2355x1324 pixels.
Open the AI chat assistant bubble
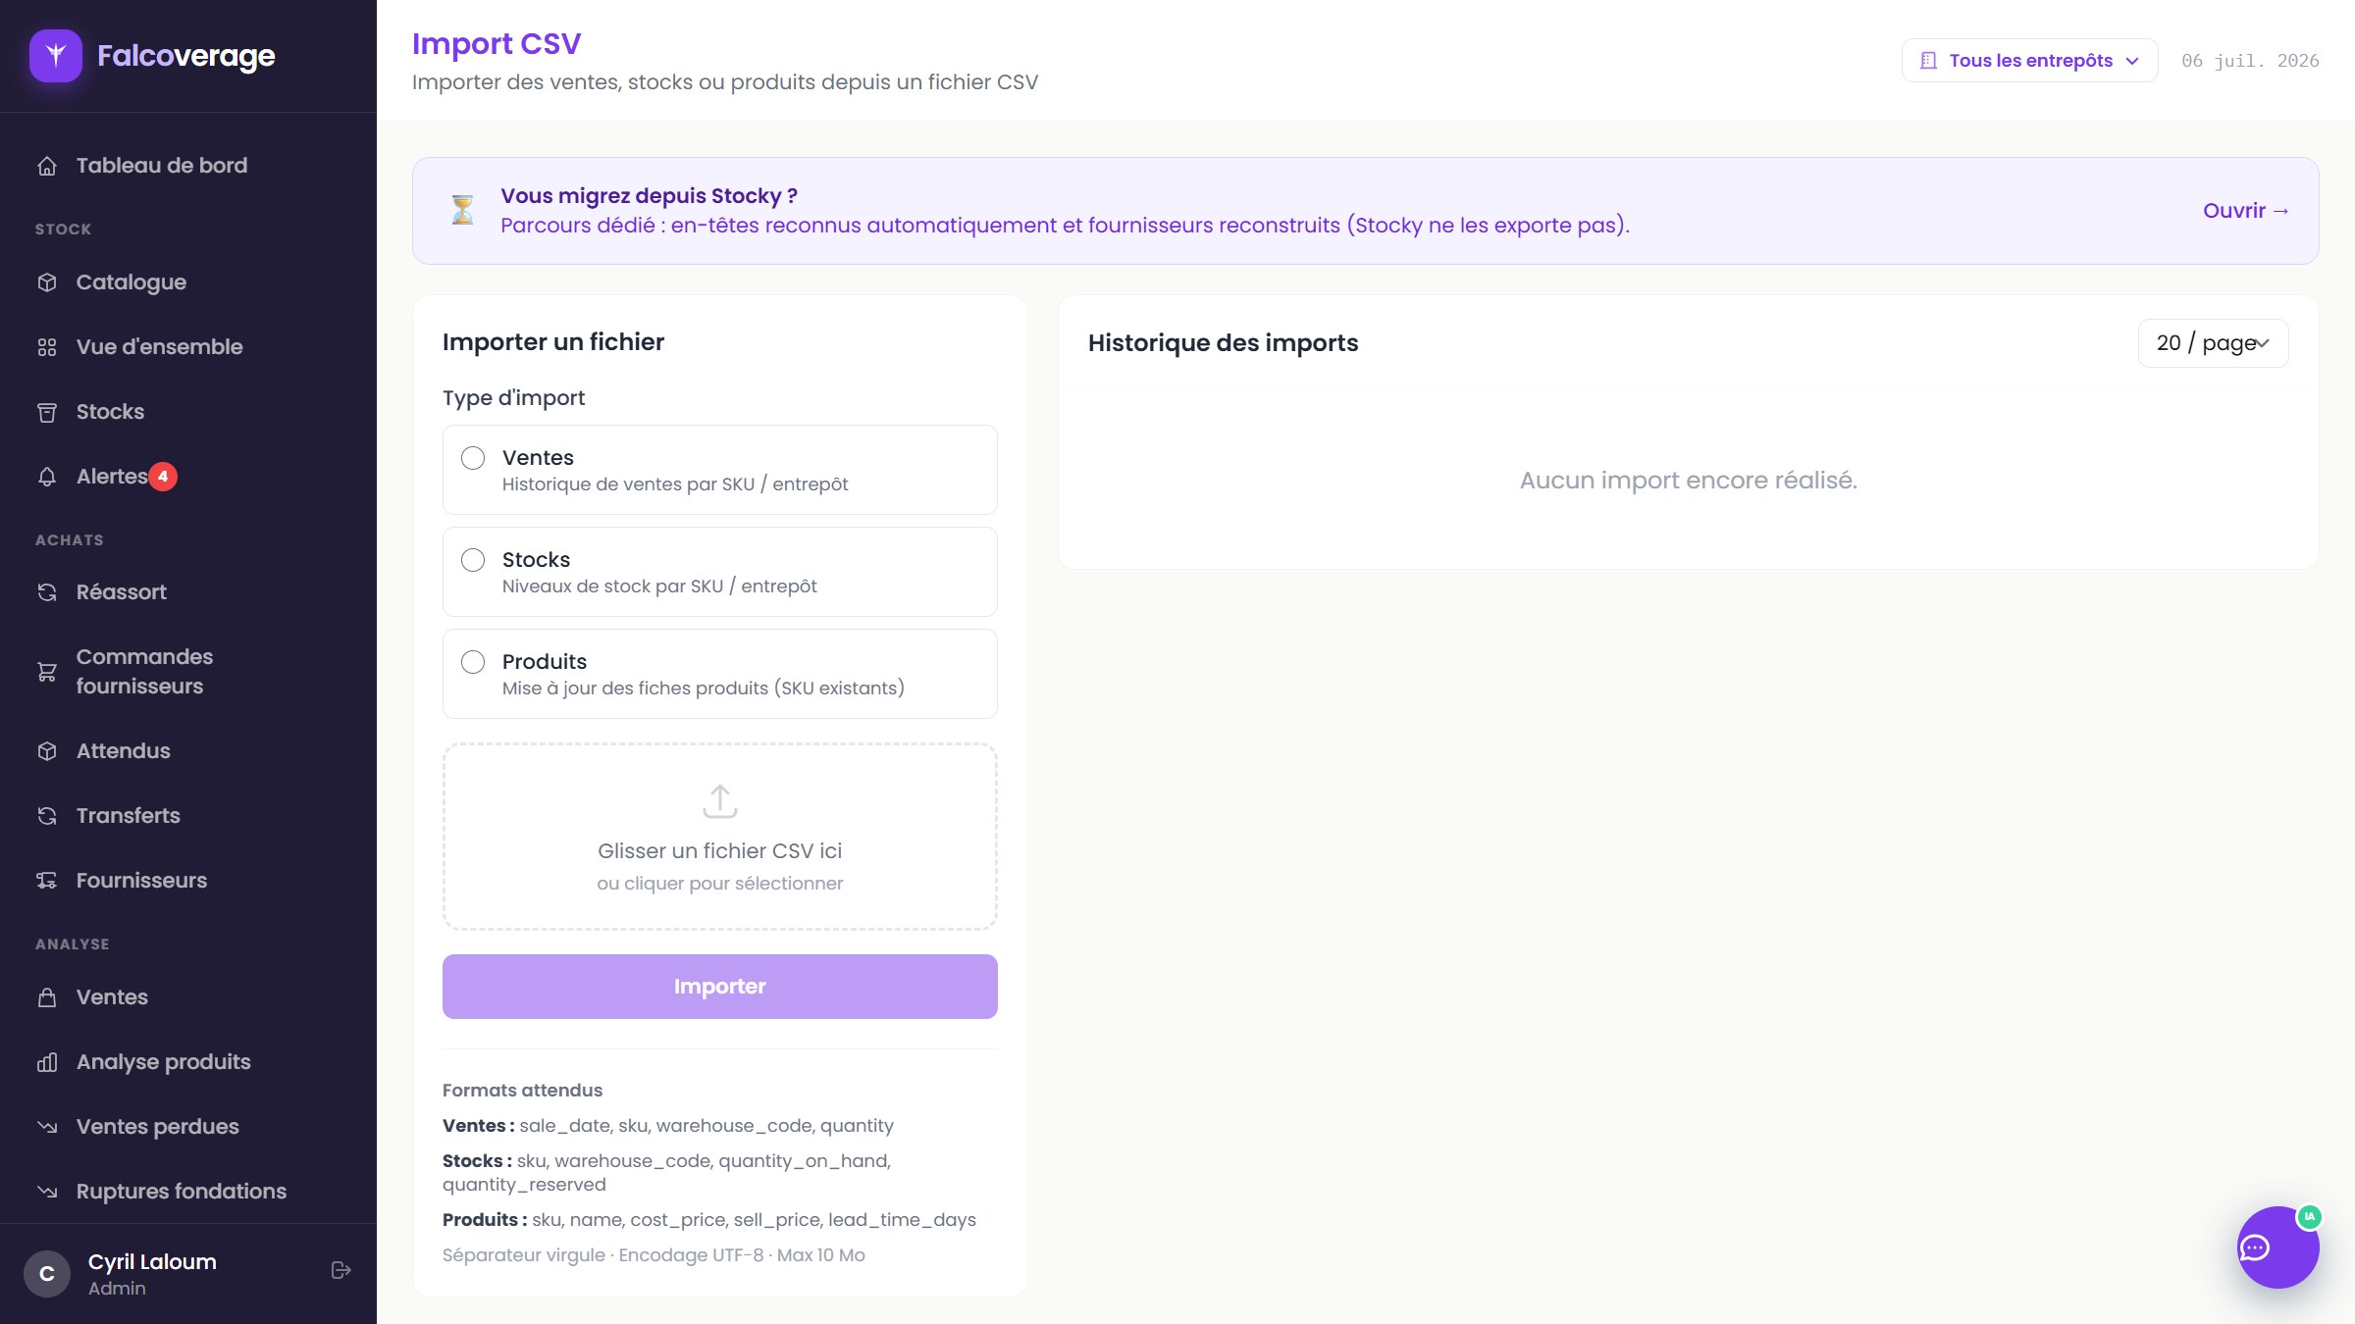coord(2277,1247)
